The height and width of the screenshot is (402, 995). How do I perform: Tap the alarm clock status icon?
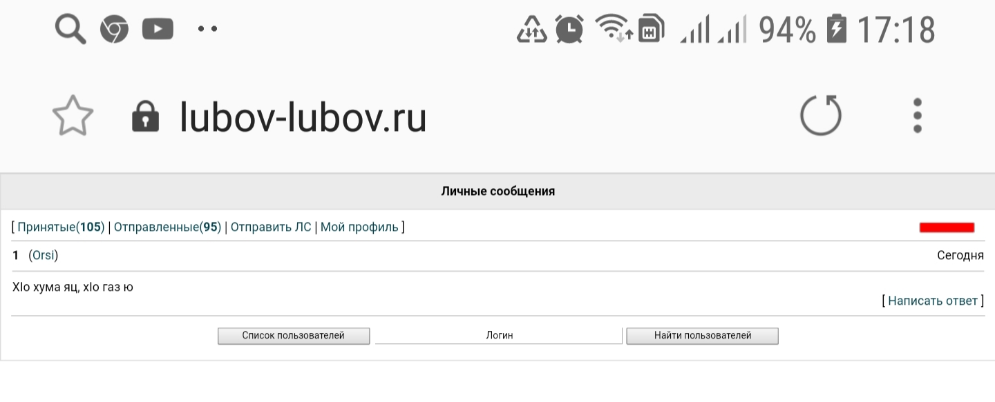coord(569,30)
